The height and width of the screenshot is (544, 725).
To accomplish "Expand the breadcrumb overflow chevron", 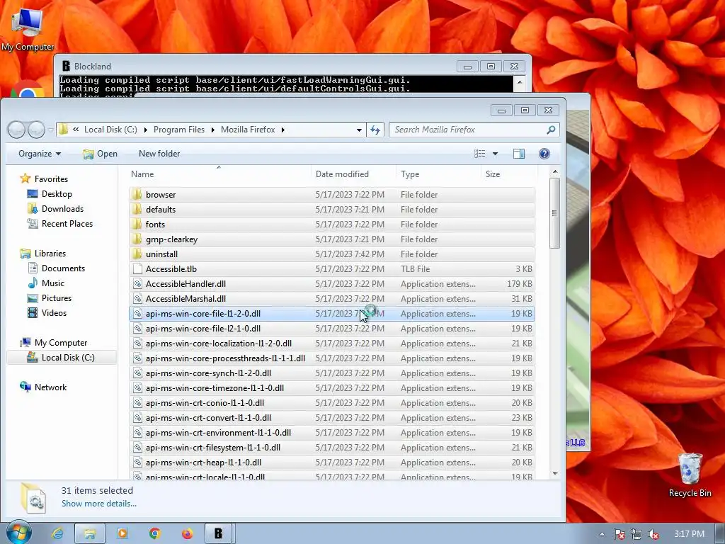I will tap(76, 130).
